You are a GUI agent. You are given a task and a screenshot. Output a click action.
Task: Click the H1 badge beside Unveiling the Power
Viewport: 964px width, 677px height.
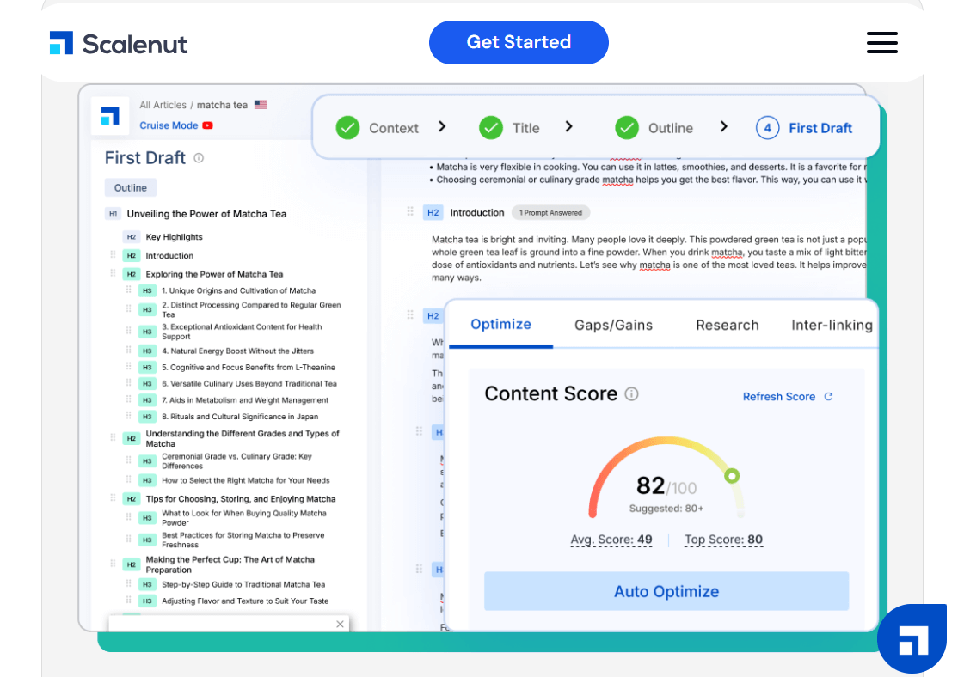[x=114, y=214]
